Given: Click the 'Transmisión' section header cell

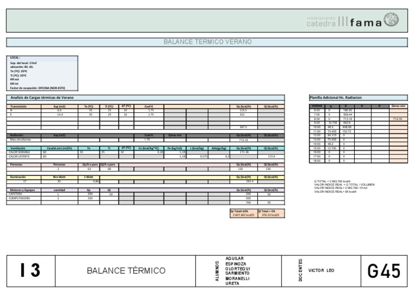Looking at the screenshot, I should click(25, 106).
